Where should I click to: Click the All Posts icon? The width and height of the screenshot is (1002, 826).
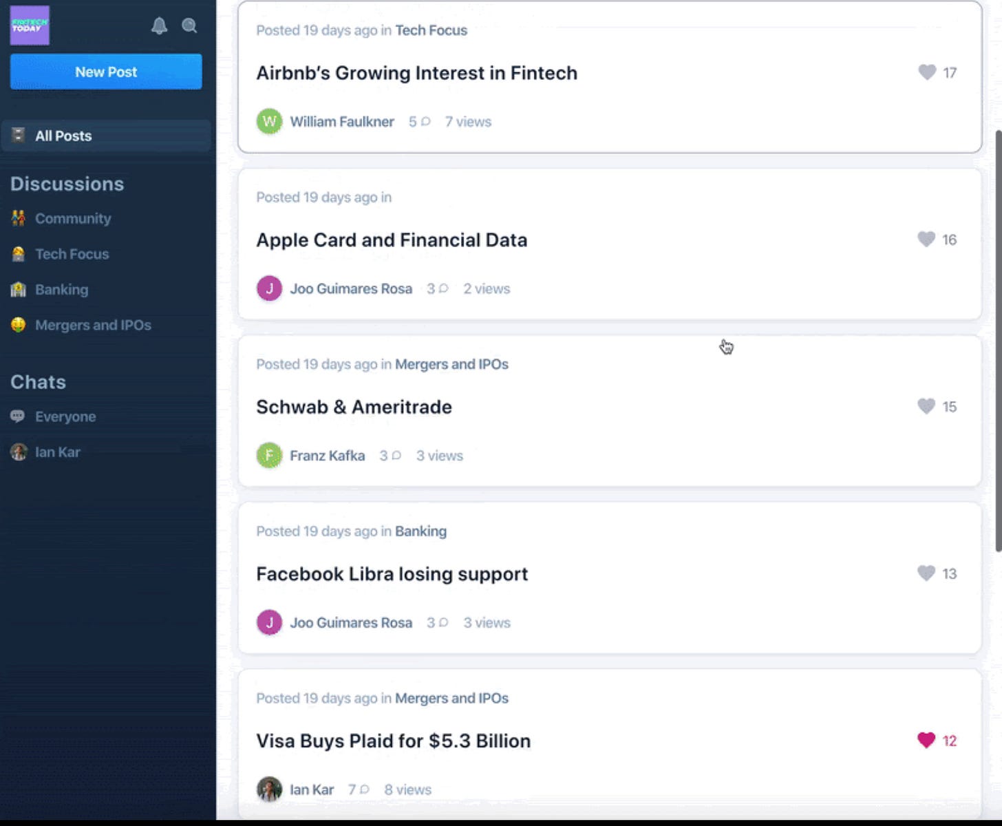tap(19, 135)
